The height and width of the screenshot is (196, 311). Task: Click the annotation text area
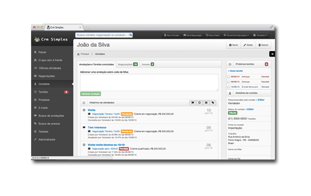click(x=149, y=83)
